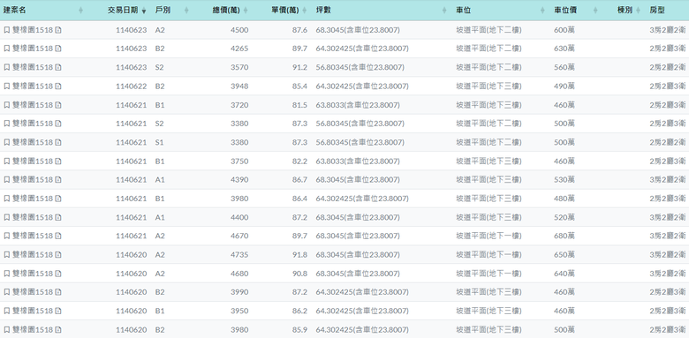This screenshot has height=338, width=689.
Task: Sort by 戶別 using its sort arrows
Action: [186, 10]
